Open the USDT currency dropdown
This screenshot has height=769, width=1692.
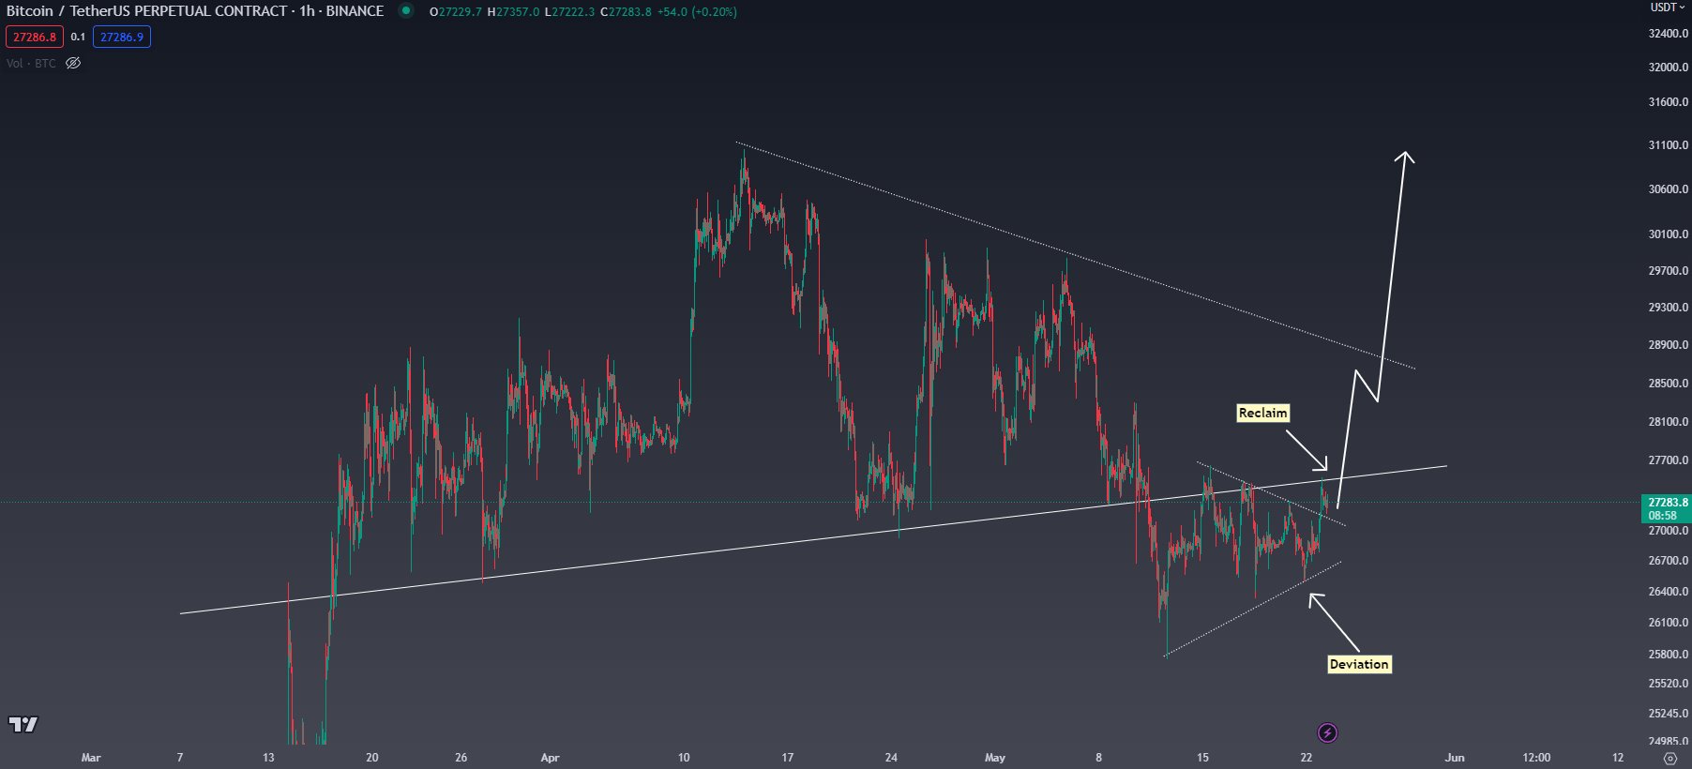pyautogui.click(x=1668, y=8)
